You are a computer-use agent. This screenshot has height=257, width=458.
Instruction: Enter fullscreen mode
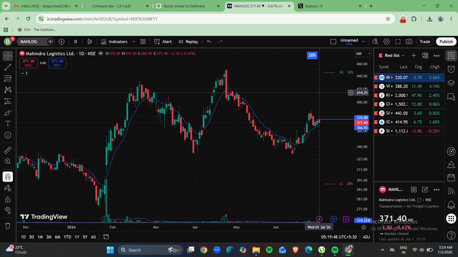click(398, 42)
